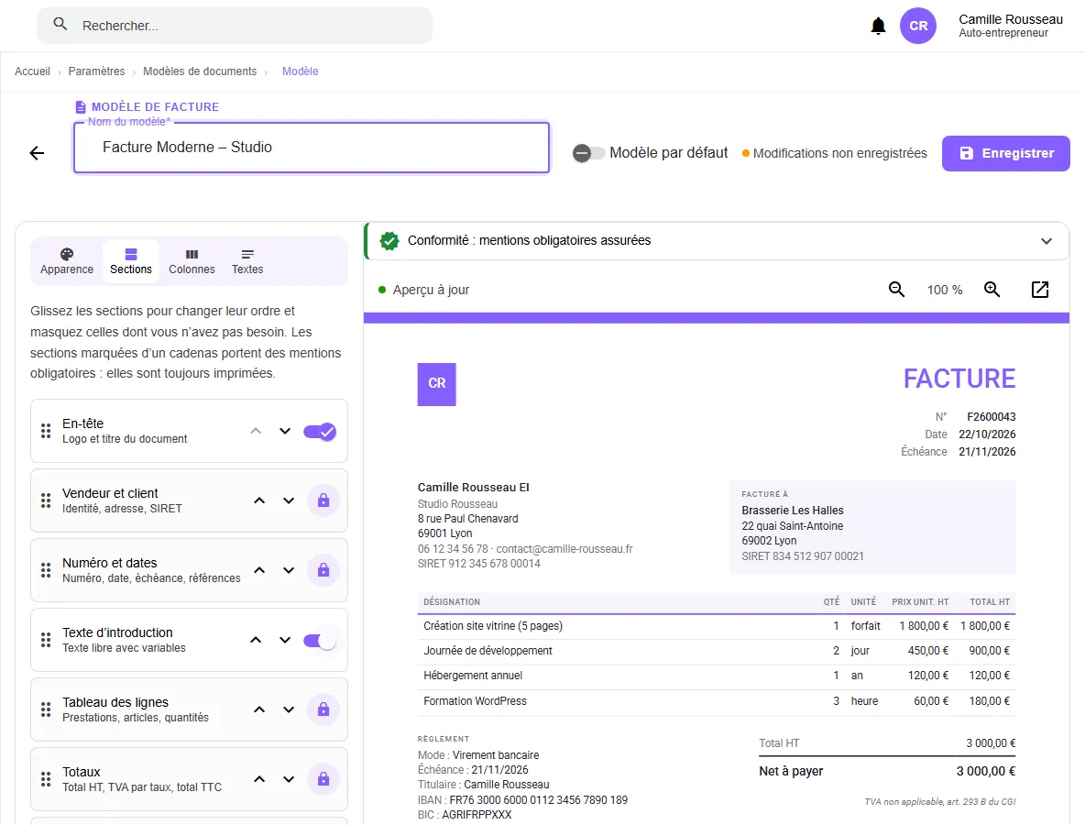The image size is (1085, 825).
Task: Click the CR logo in the invoice preview
Action: (x=436, y=383)
